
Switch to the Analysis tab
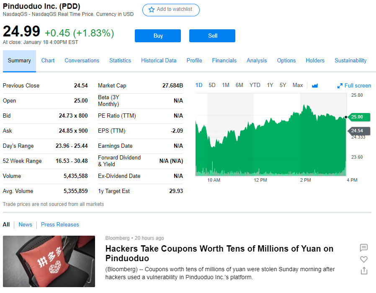tap(257, 60)
